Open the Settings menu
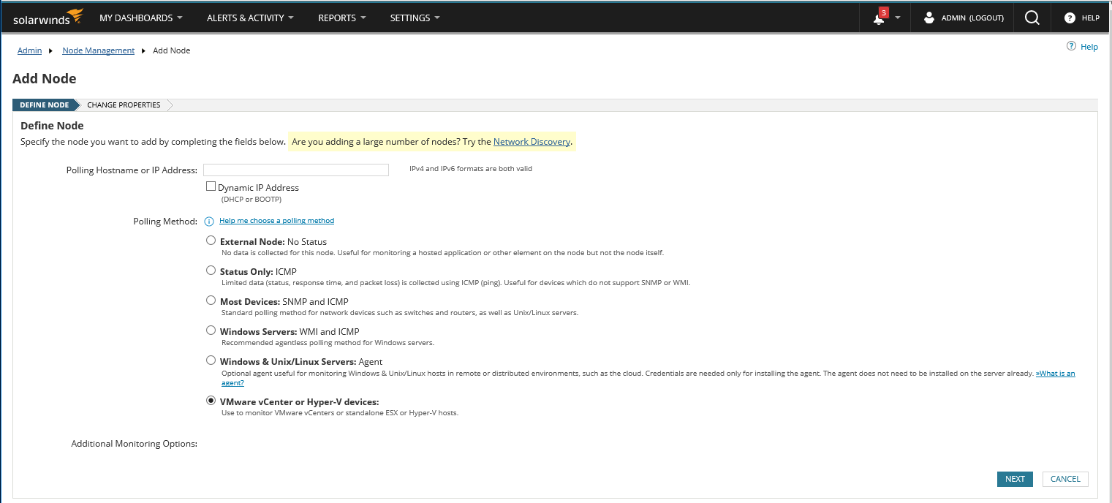This screenshot has height=503, width=1112. click(x=415, y=18)
